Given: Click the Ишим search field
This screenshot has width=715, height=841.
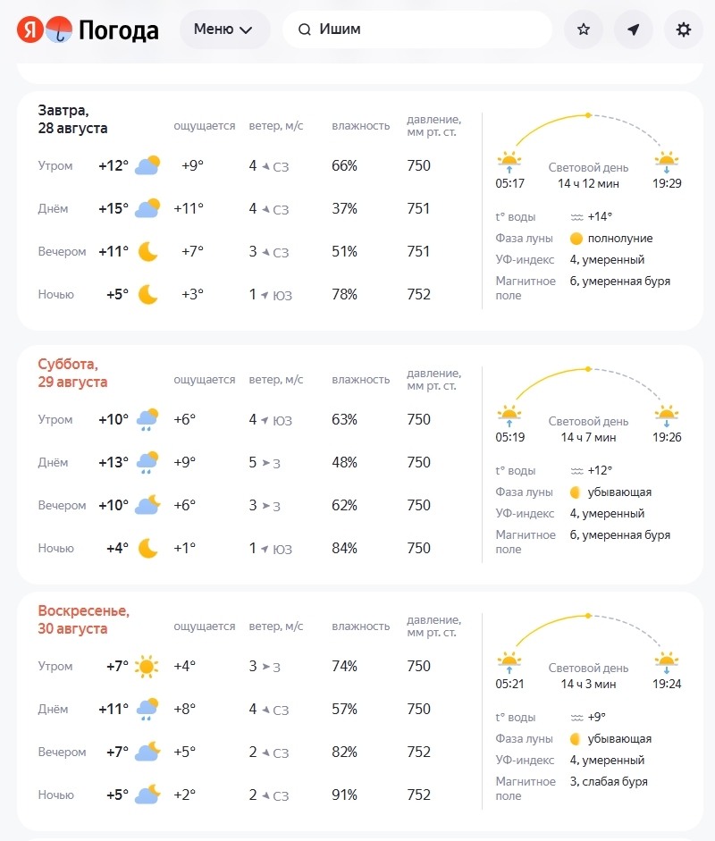Looking at the screenshot, I should [x=417, y=29].
